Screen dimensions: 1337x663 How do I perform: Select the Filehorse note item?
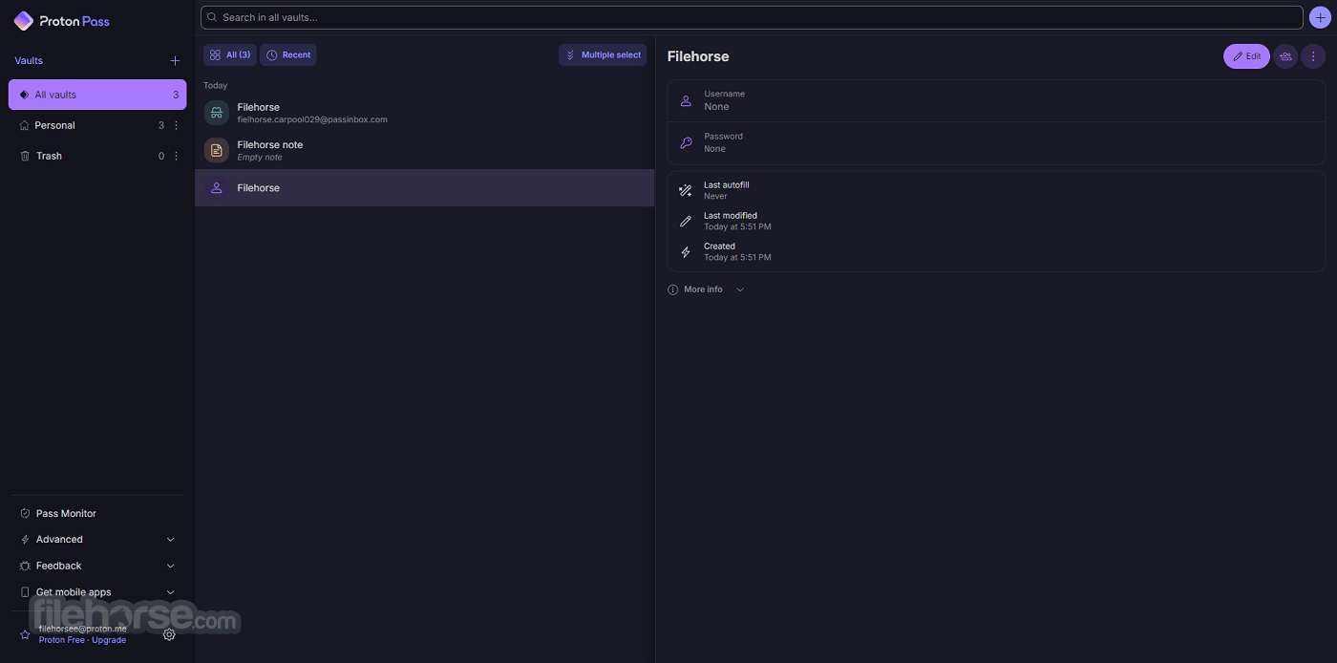(x=425, y=150)
